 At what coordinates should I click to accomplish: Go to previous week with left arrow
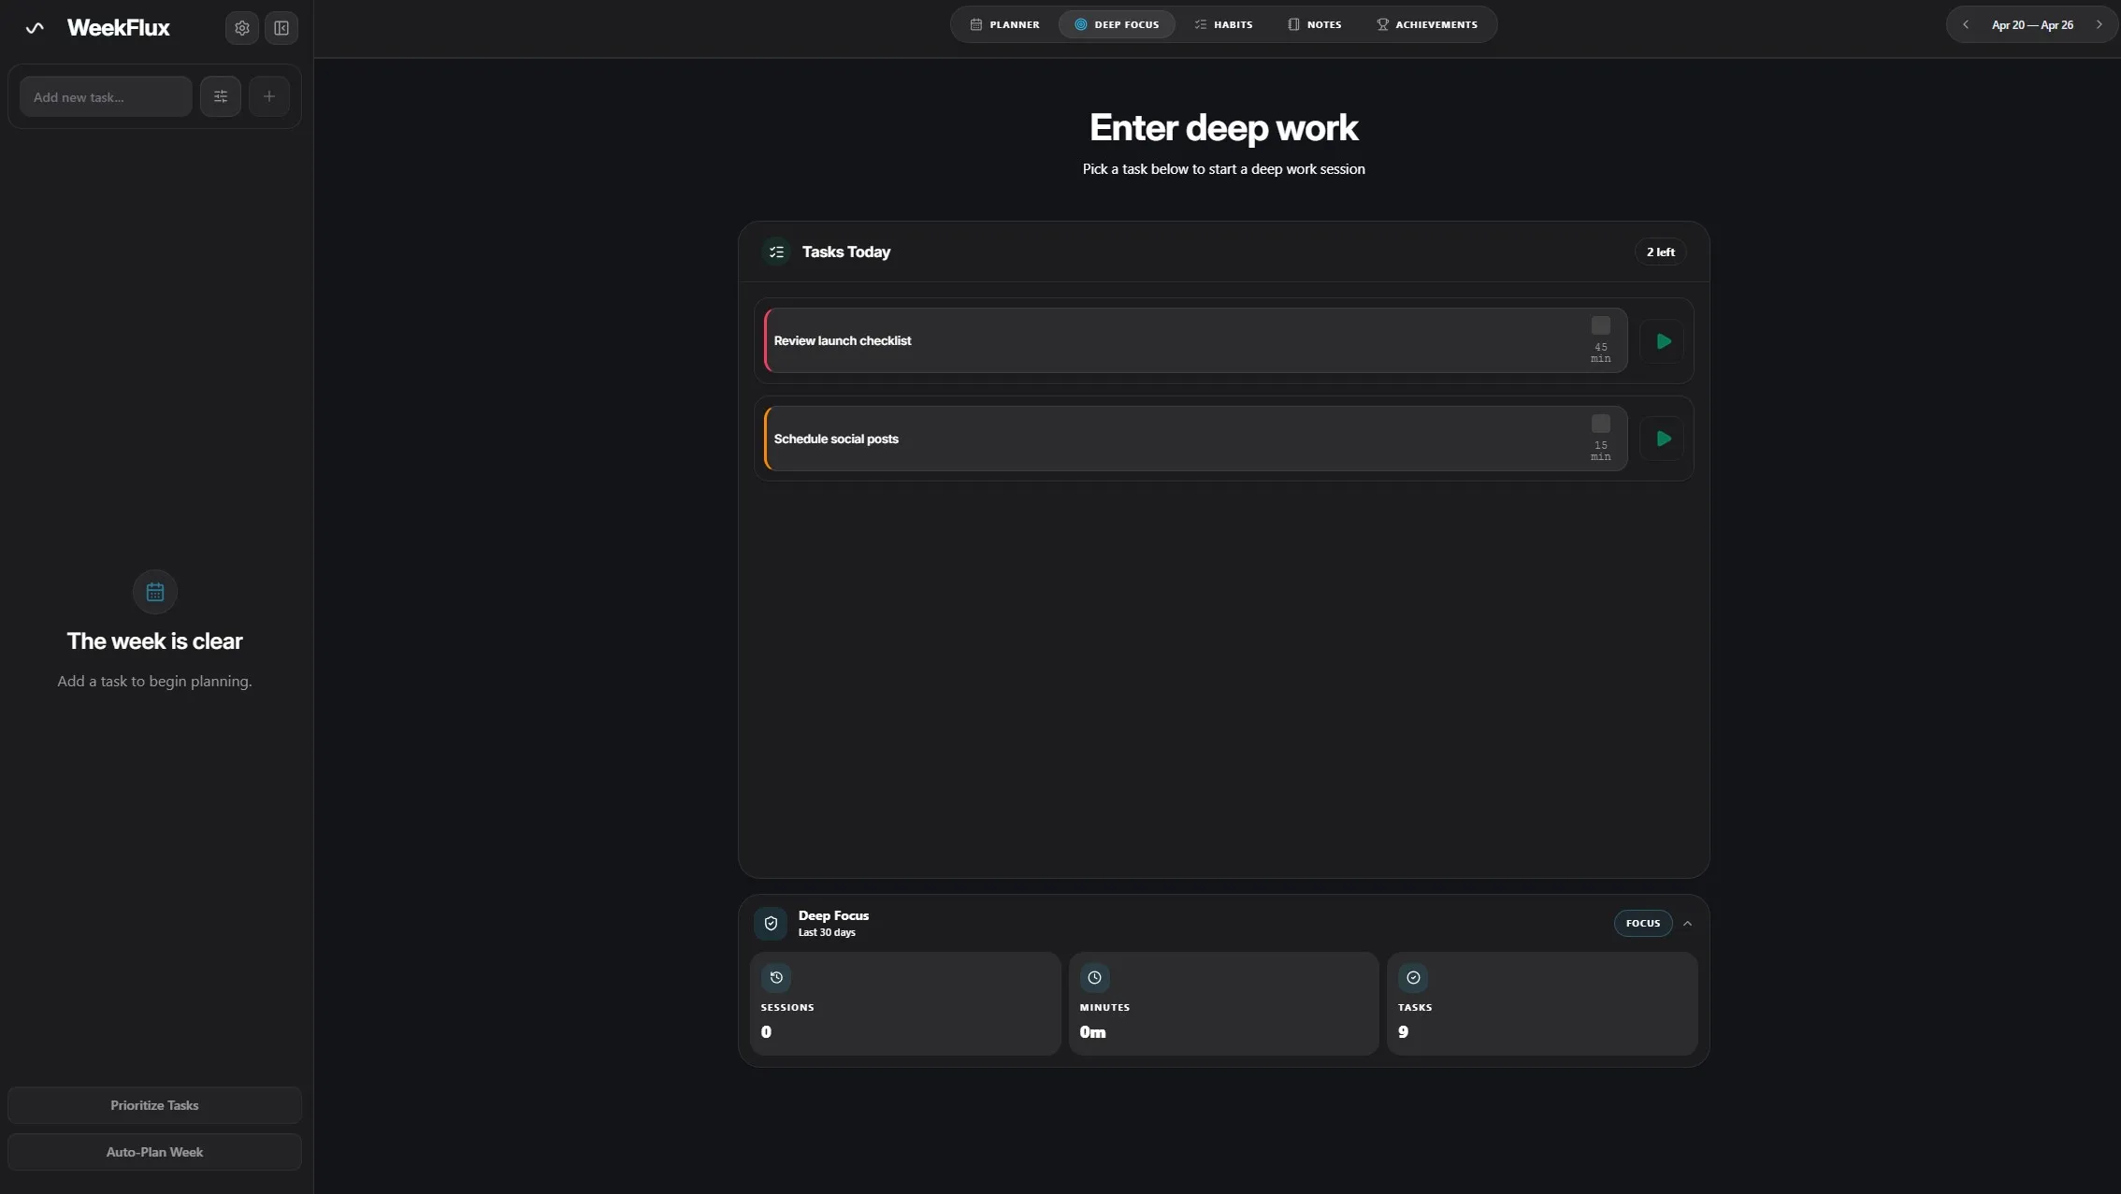click(1965, 24)
